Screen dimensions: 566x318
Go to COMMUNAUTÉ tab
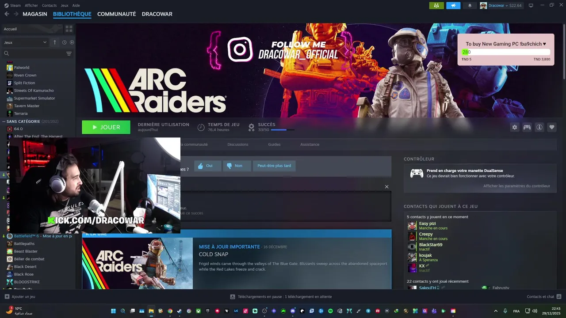pos(116,14)
